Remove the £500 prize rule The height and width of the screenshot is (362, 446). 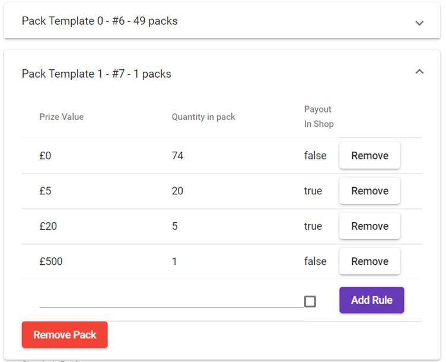[369, 261]
